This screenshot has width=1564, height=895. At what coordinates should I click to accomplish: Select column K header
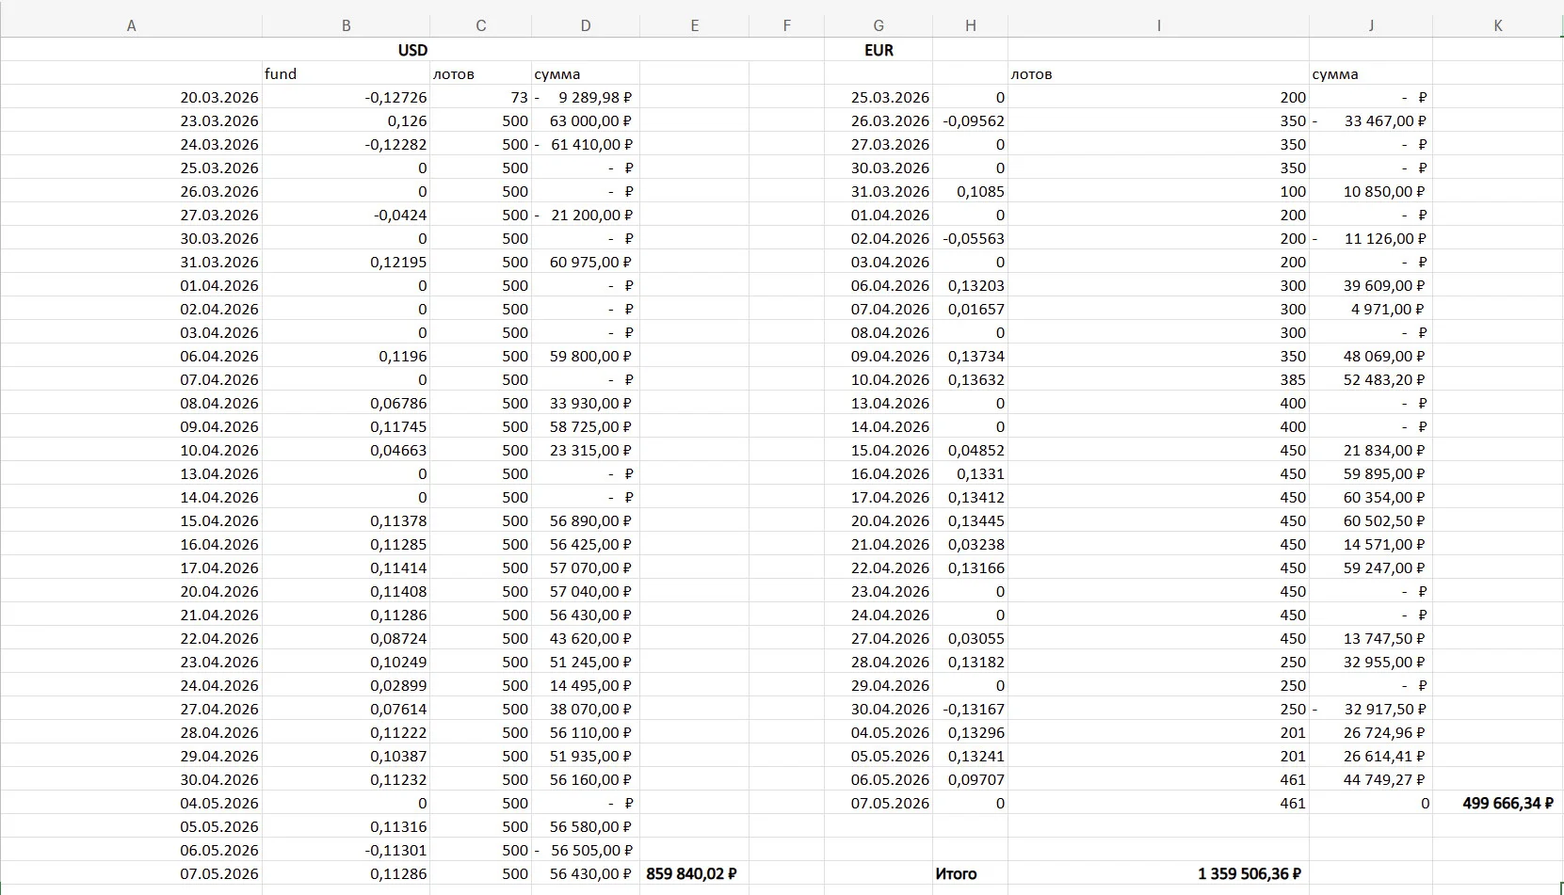pyautogui.click(x=1497, y=25)
